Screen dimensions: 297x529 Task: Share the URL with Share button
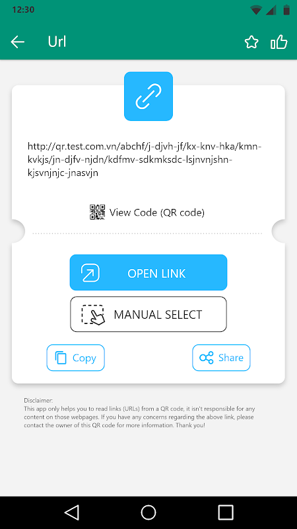tap(221, 358)
